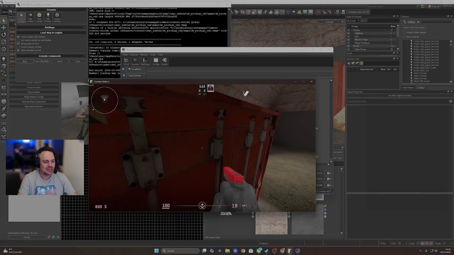Image resolution: width=454 pixels, height=255 pixels.
Task: Select the entity lightbulb tool in Hammer
Action: point(4,59)
